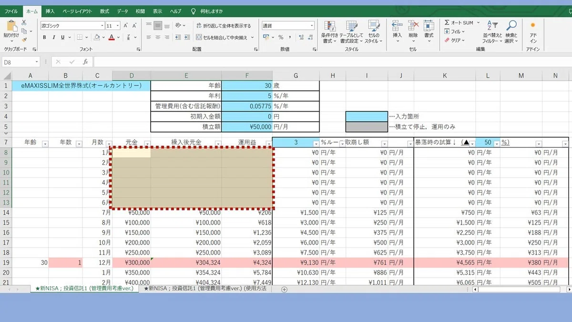This screenshot has height=322, width=572.
Task: Switch to the 表示 tab
Action: pyautogui.click(x=157, y=10)
